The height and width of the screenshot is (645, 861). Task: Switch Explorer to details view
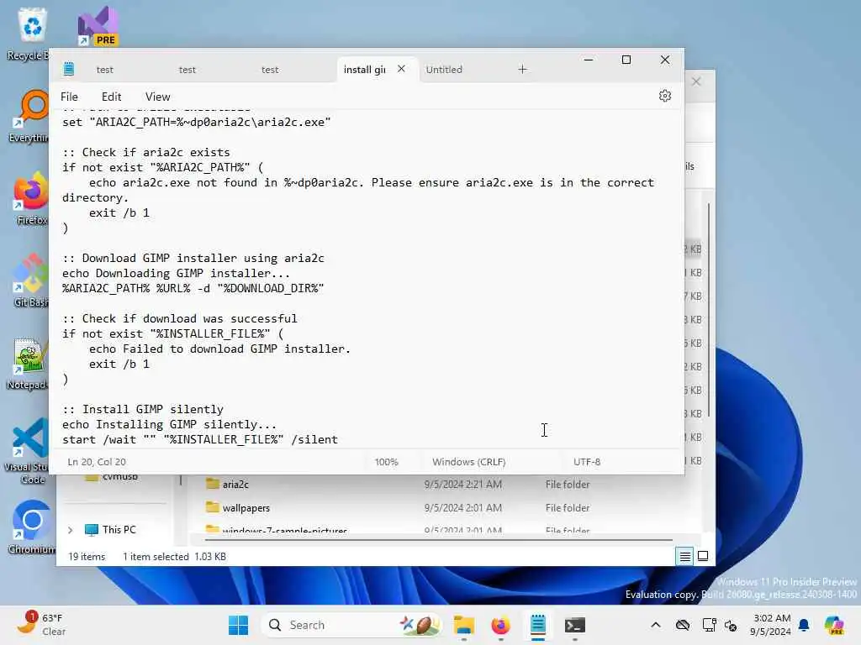[684, 556]
